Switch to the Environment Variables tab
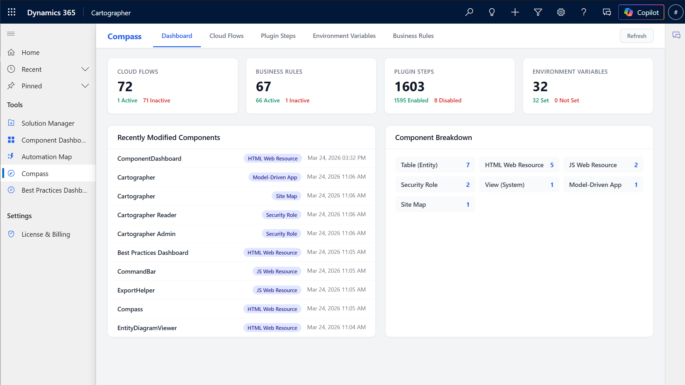685x385 pixels. pyautogui.click(x=344, y=36)
